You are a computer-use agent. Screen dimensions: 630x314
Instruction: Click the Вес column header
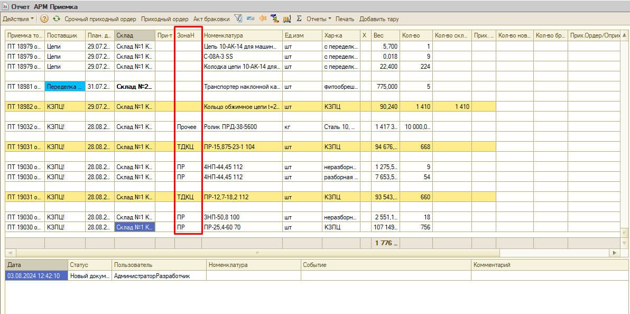tap(385, 36)
